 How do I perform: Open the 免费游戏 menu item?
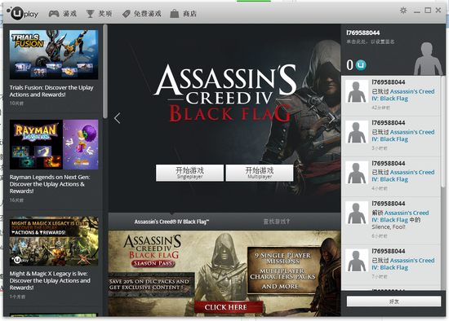click(148, 13)
